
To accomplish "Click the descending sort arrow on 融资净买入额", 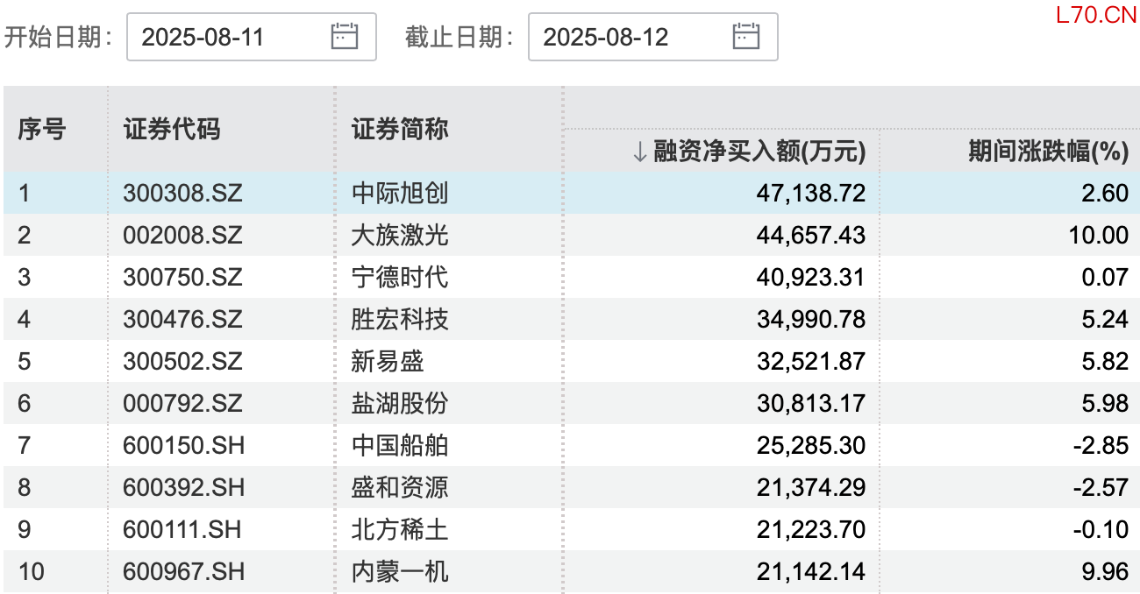I will [x=639, y=152].
